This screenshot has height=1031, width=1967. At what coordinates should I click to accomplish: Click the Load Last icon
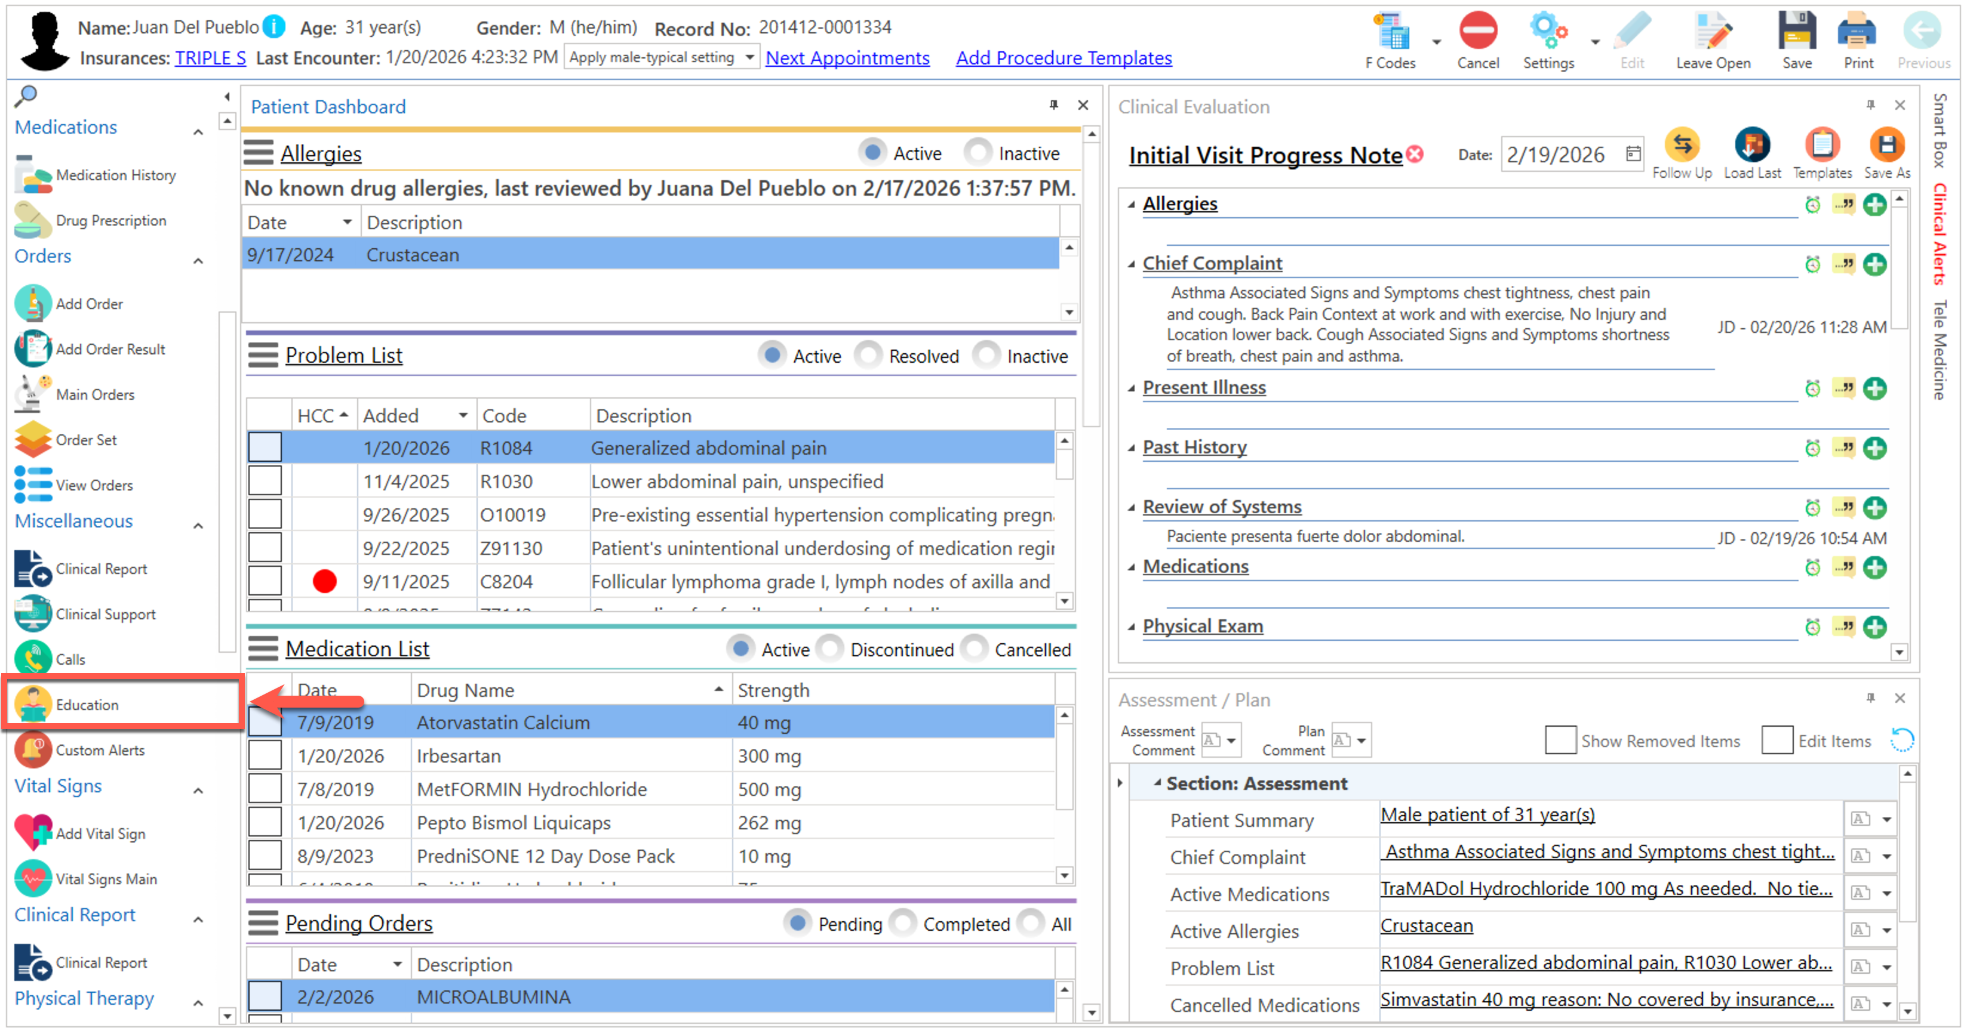(x=1751, y=146)
